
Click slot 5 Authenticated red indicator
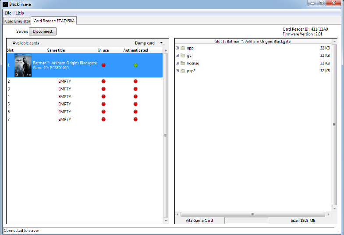pyautogui.click(x=135, y=104)
